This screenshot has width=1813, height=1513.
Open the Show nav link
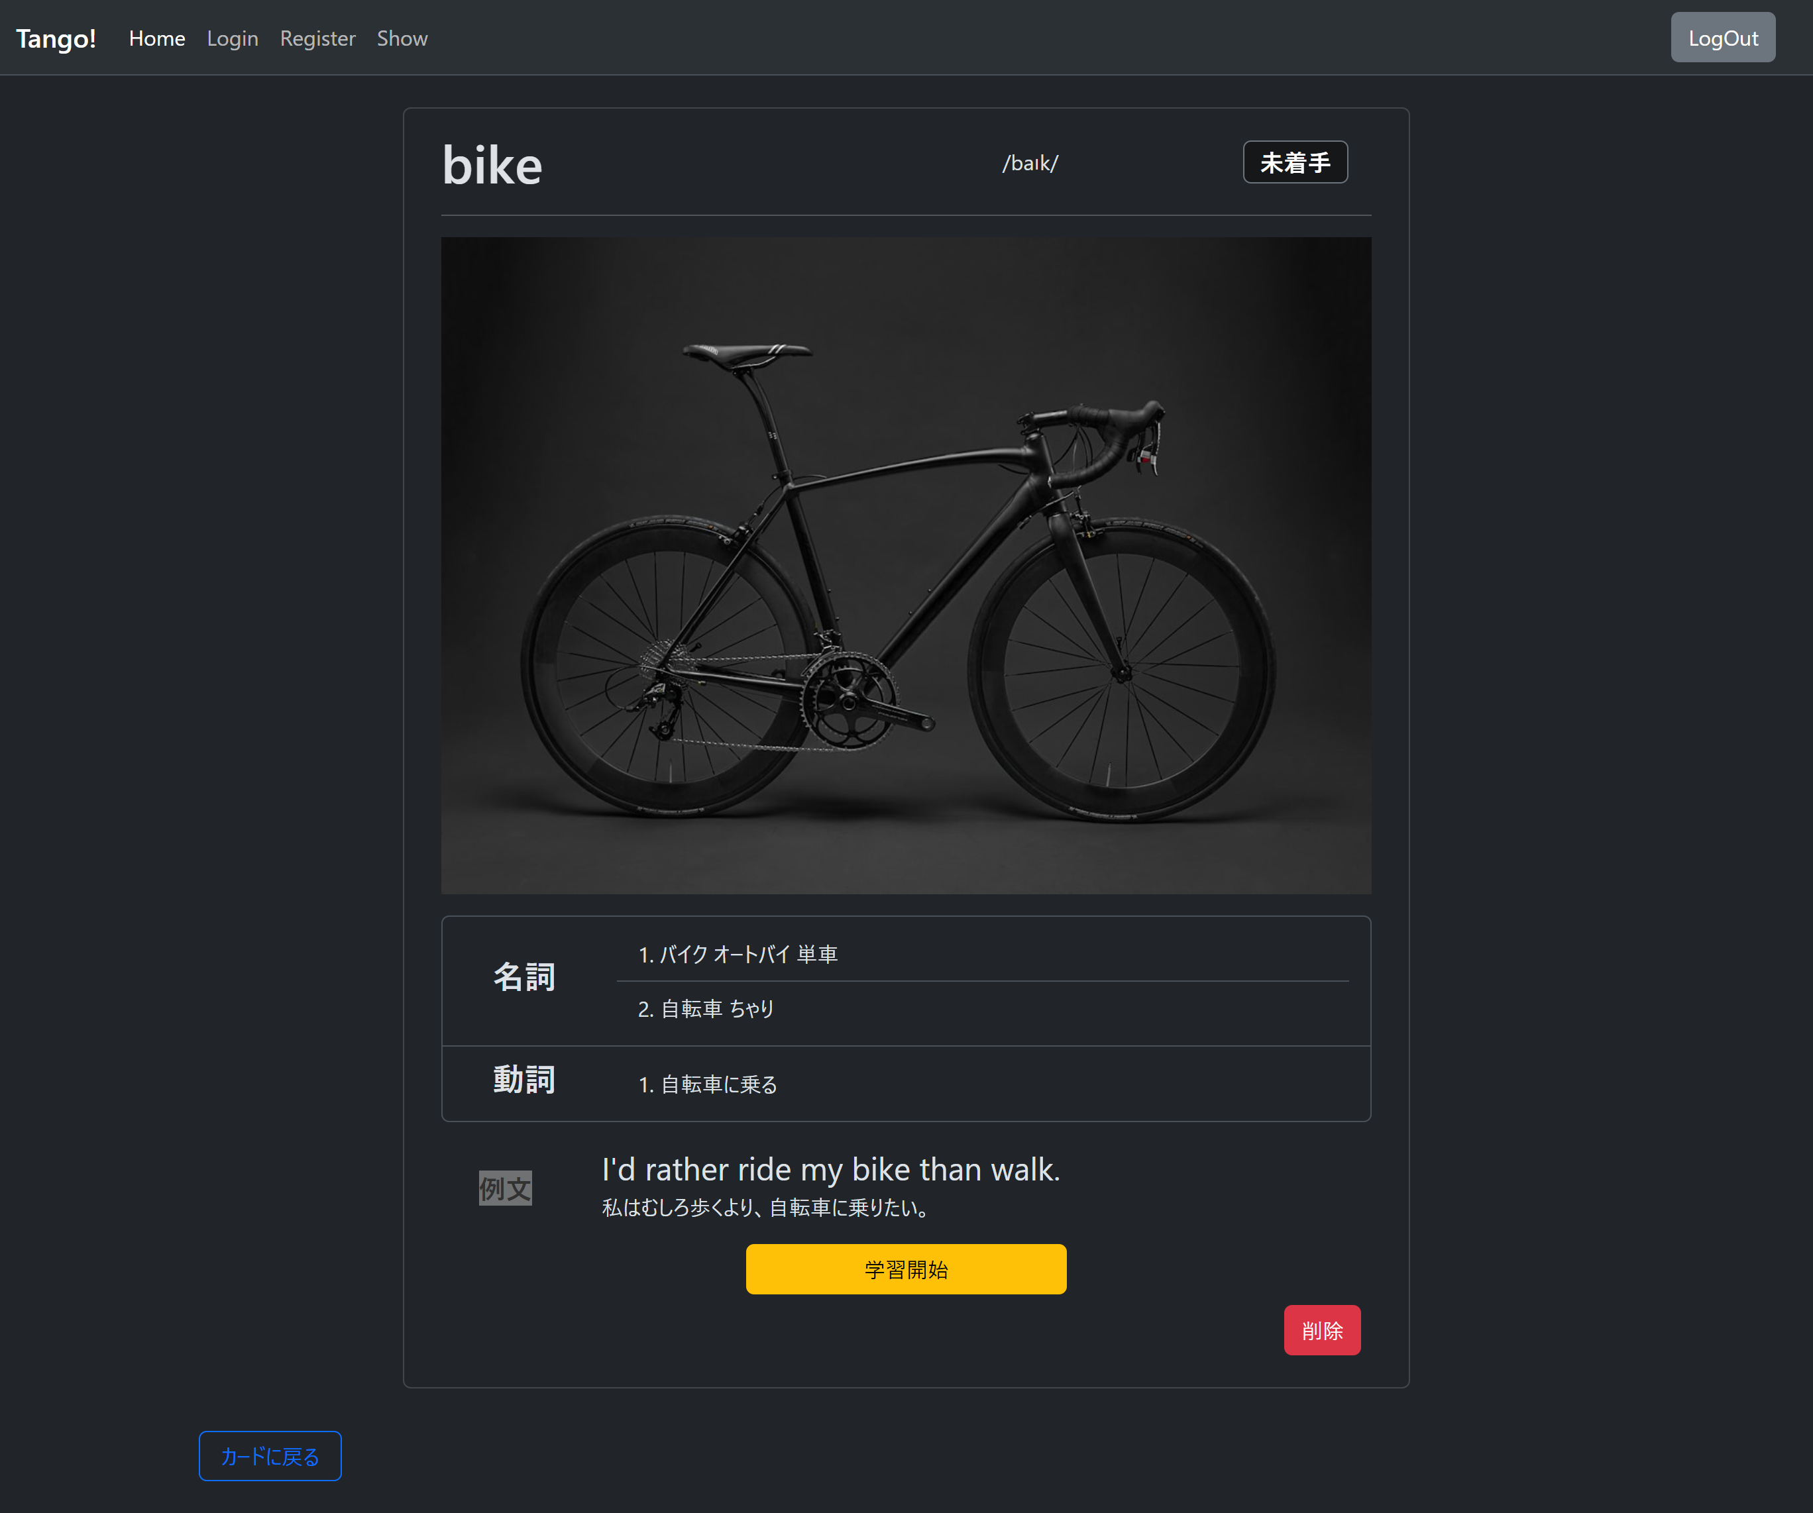402,38
